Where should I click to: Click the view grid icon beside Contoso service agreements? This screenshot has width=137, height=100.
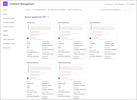[x=101, y=10]
